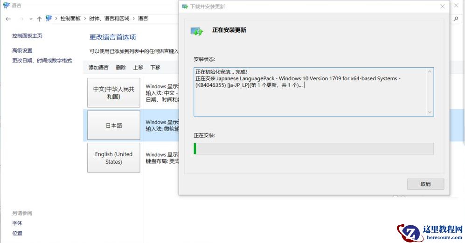Click the 正在安装更新 heading text
Image resolution: width=465 pixels, height=243 pixels.
point(229,30)
